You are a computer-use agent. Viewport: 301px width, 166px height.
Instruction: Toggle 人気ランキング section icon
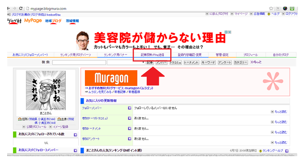tap(287, 151)
